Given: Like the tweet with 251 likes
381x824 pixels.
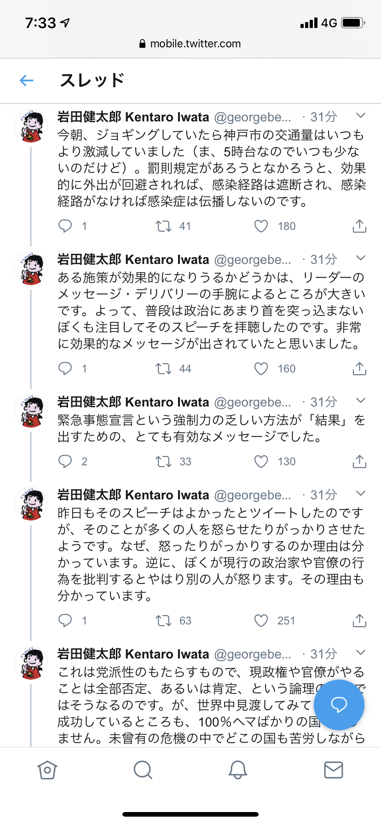Looking at the screenshot, I should [261, 620].
